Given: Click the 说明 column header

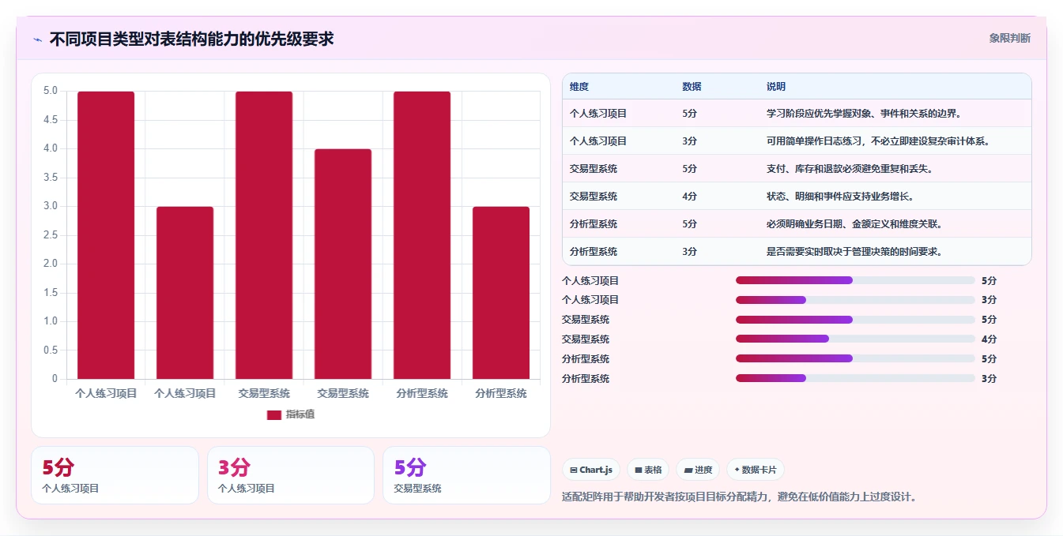Looking at the screenshot, I should pos(776,87).
